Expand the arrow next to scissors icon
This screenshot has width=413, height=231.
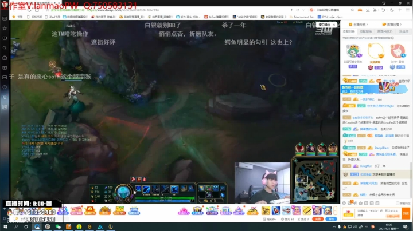378,10
